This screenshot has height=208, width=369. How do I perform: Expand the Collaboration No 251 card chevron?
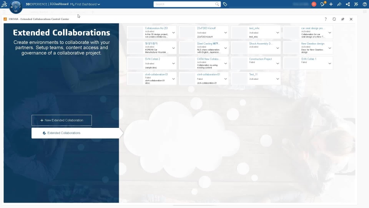(x=173, y=33)
